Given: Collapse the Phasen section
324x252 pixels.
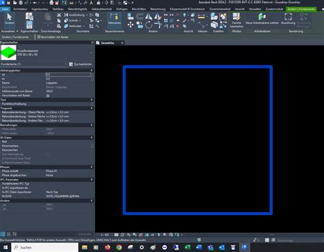Looking at the screenshot, I should [x=92, y=167].
